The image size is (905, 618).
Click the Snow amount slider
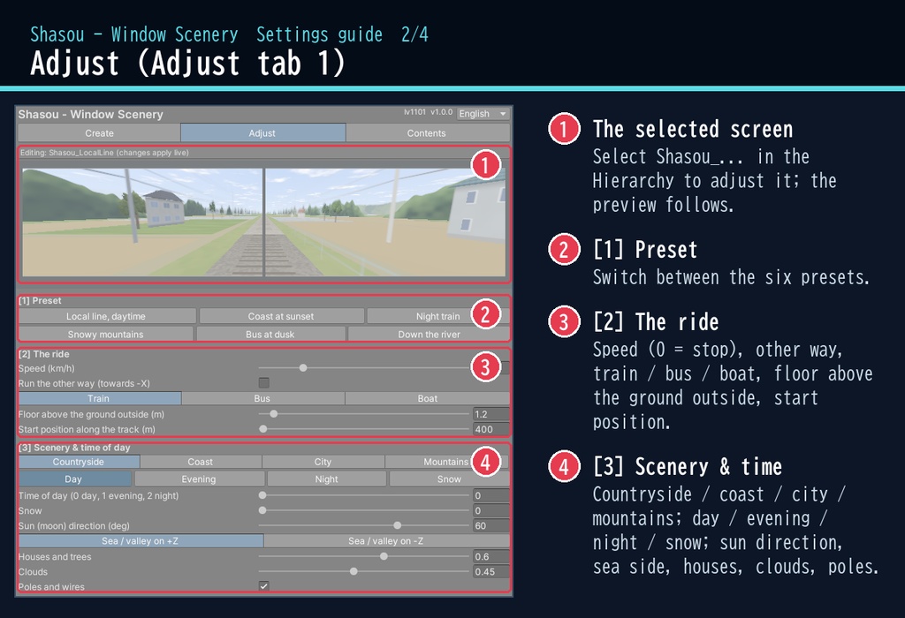coord(363,510)
